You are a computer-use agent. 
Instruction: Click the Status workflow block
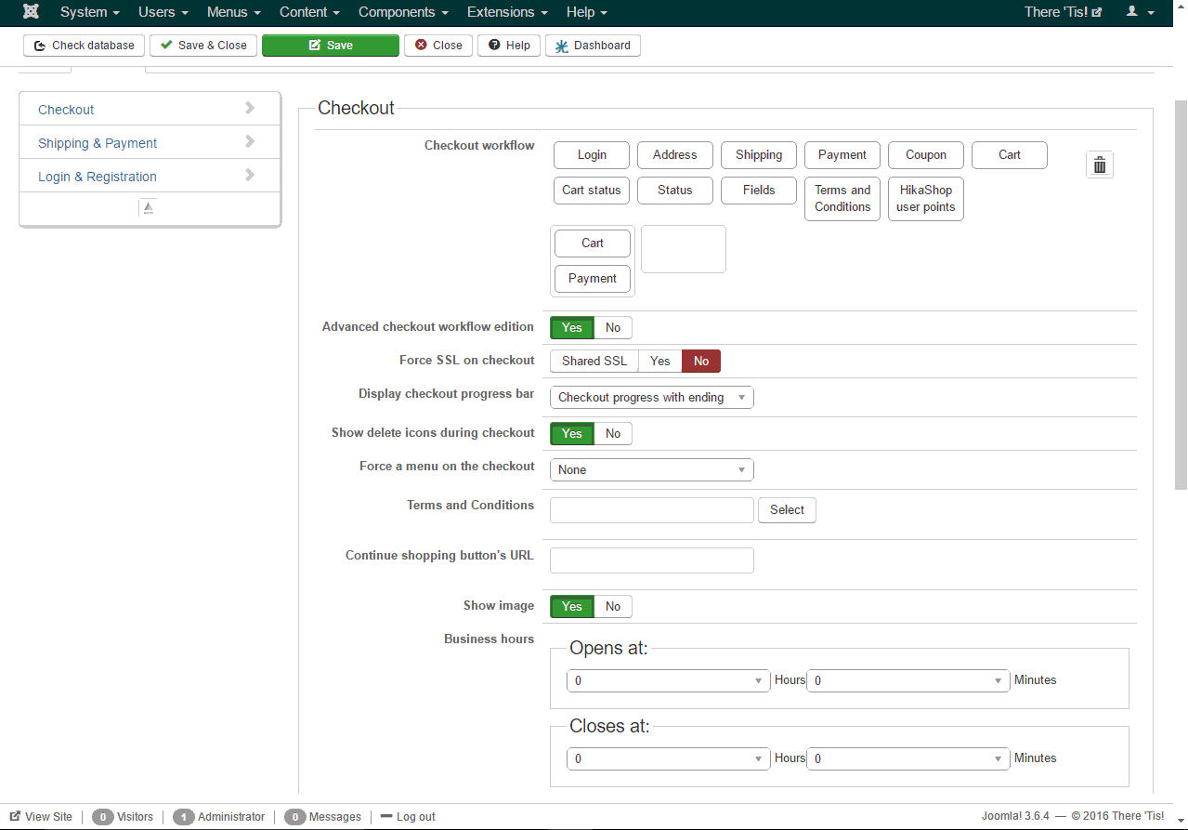[675, 190]
